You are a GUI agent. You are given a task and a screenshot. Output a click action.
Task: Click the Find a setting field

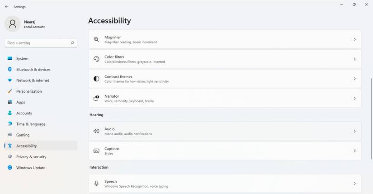tap(36, 43)
